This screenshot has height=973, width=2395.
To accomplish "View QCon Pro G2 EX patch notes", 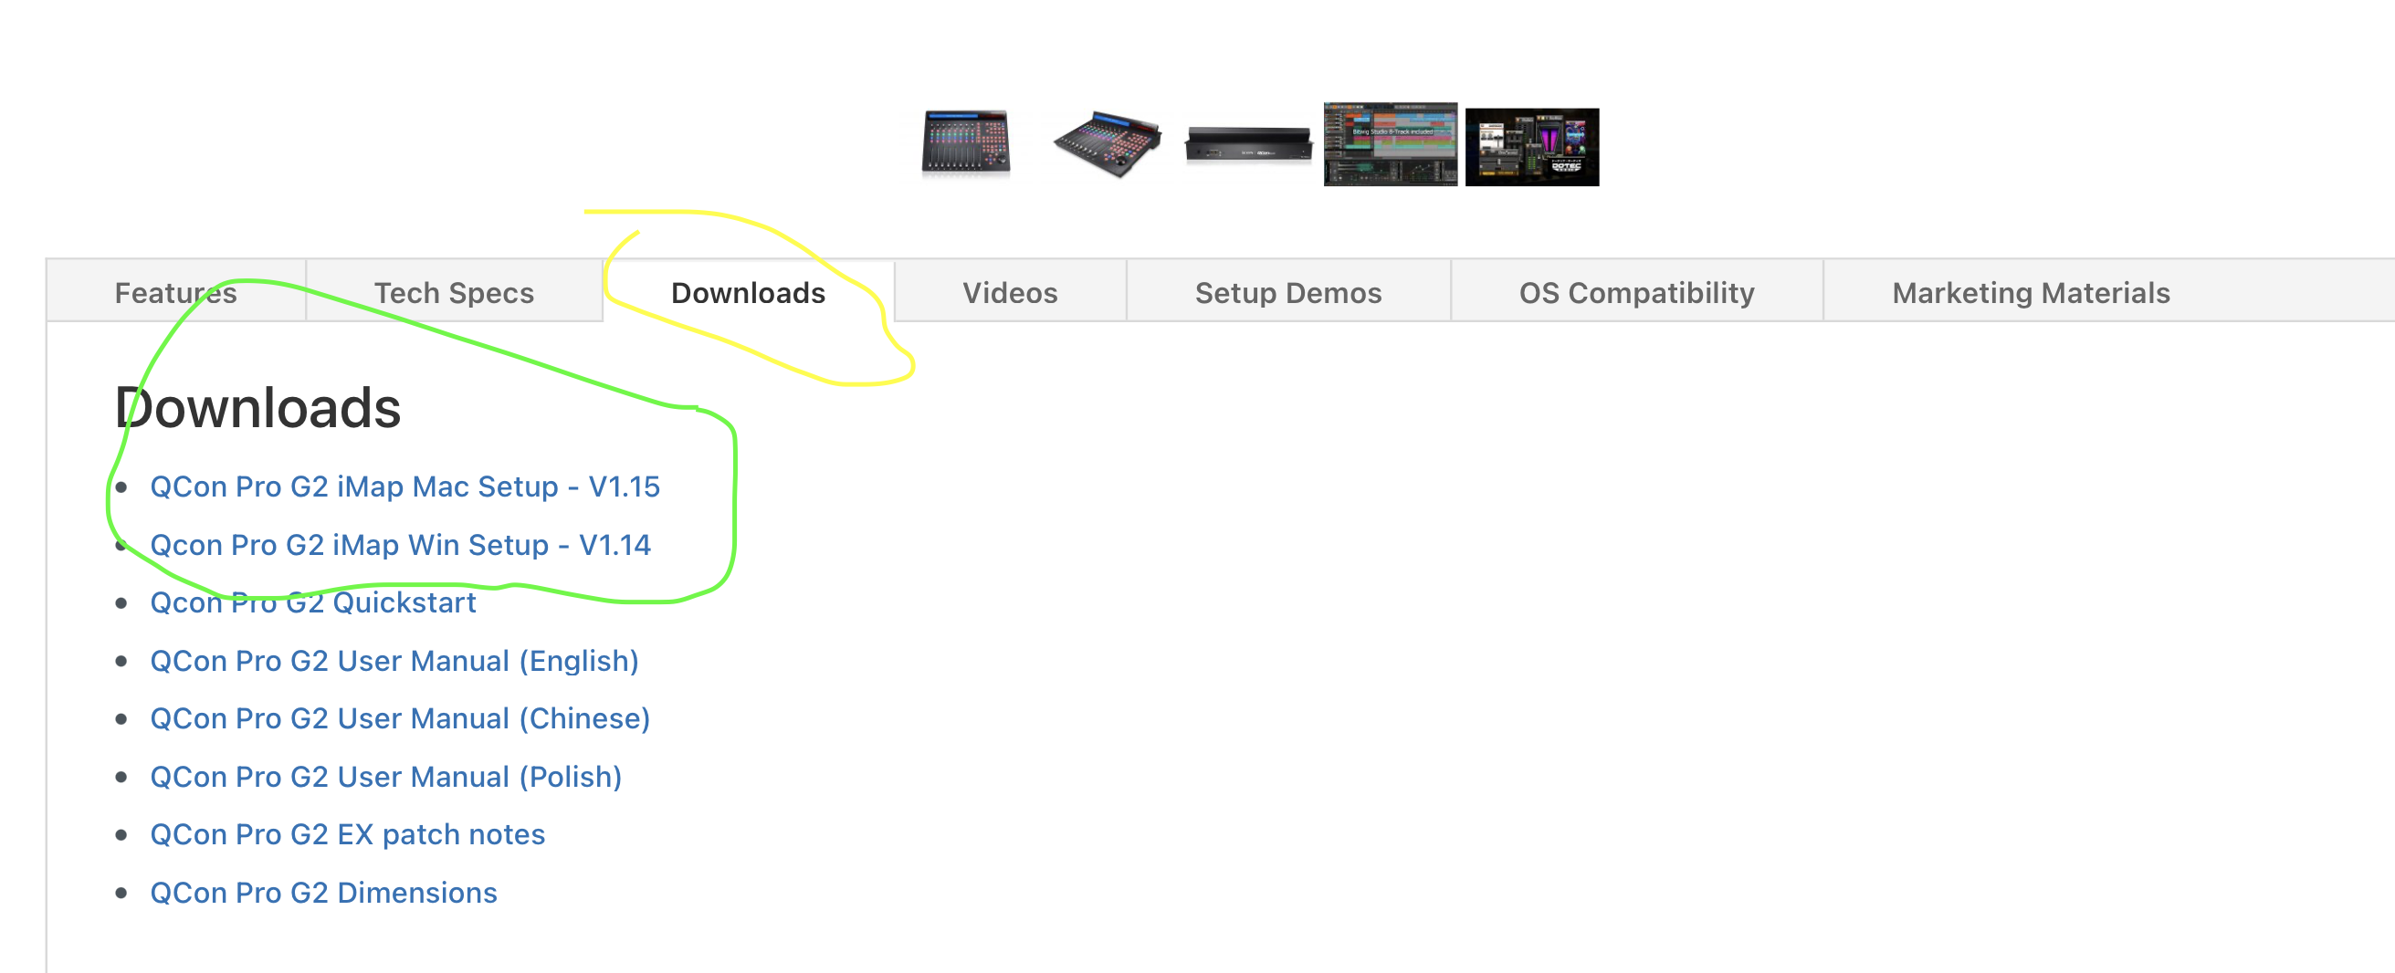I will (x=347, y=834).
